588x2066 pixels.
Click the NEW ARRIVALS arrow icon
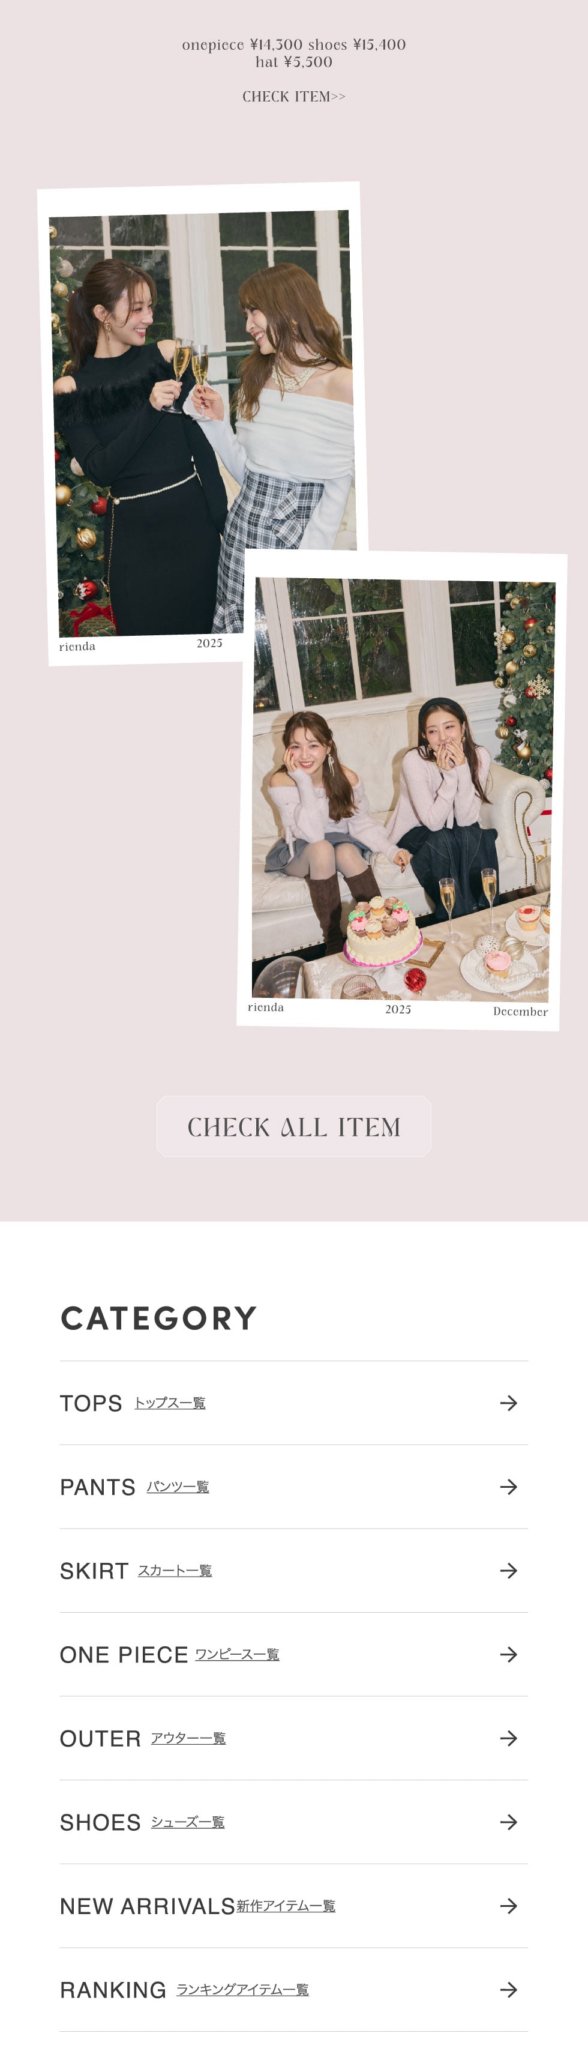[x=508, y=1906]
